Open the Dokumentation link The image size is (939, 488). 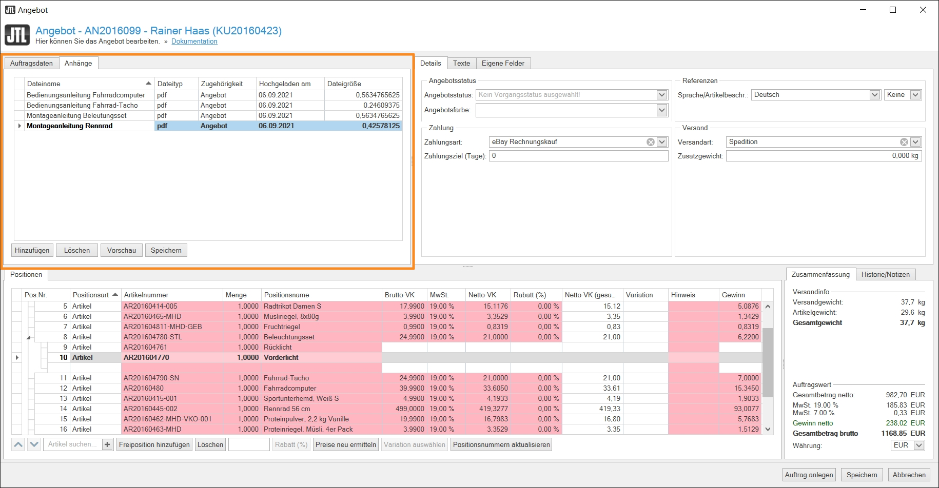[x=194, y=42]
